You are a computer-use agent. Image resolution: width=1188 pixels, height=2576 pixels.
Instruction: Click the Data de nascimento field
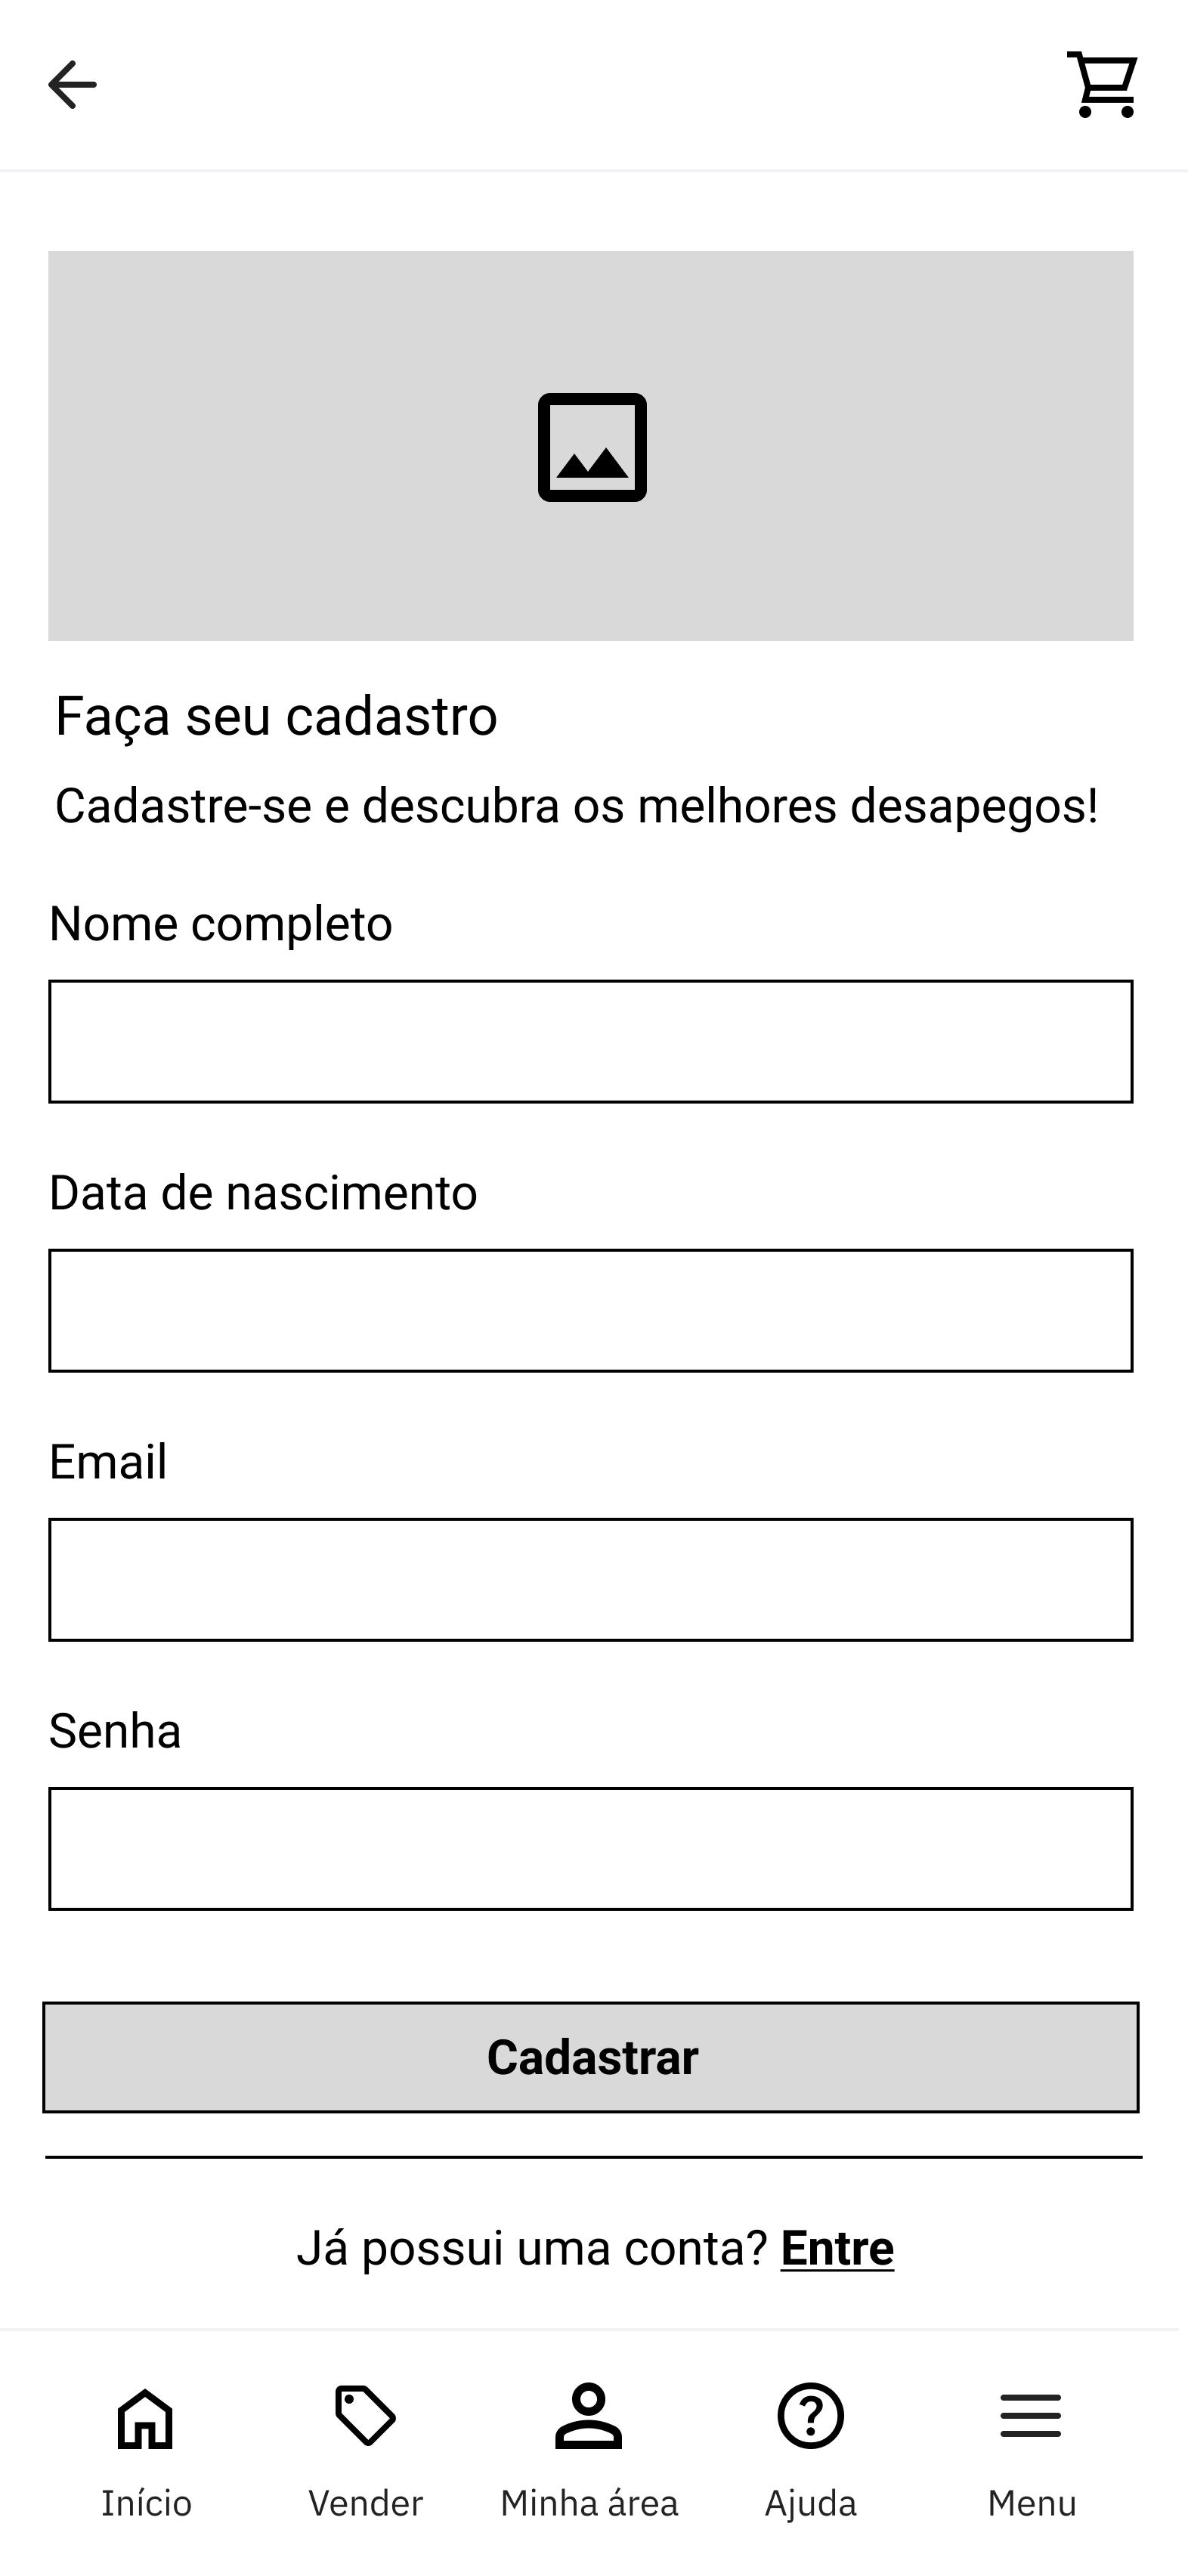[x=591, y=1310]
